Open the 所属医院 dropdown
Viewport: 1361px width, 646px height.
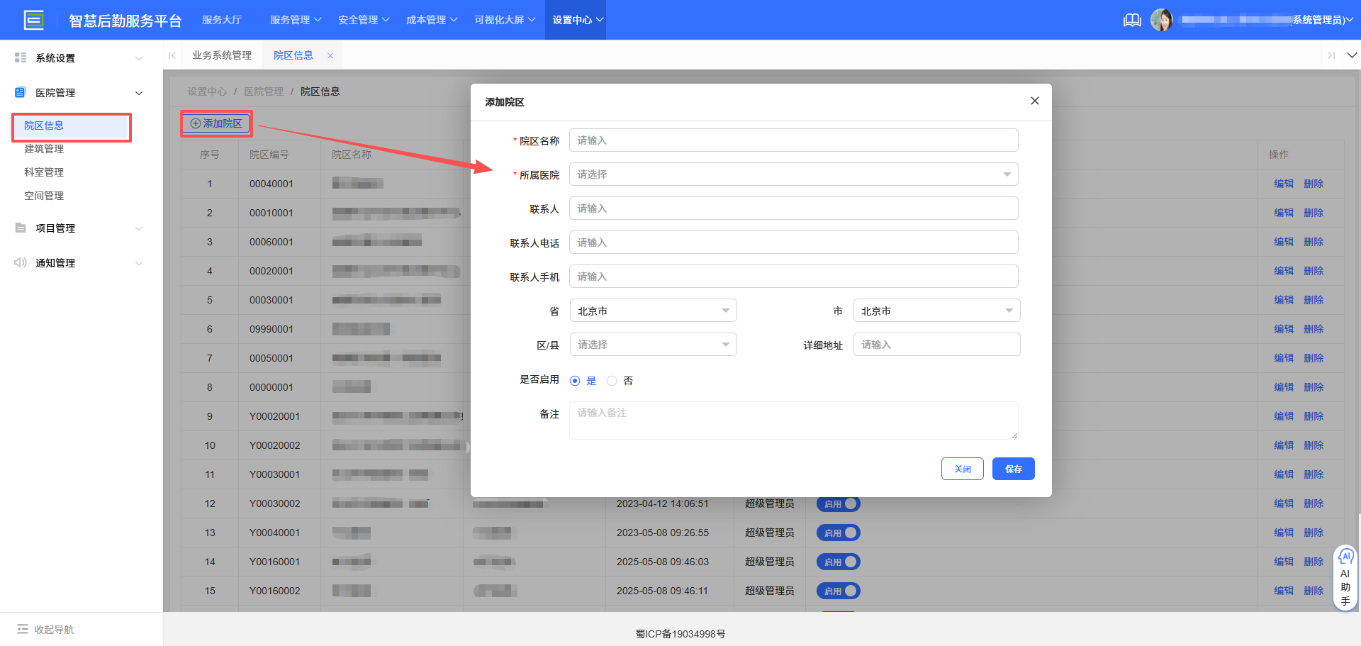click(x=792, y=174)
